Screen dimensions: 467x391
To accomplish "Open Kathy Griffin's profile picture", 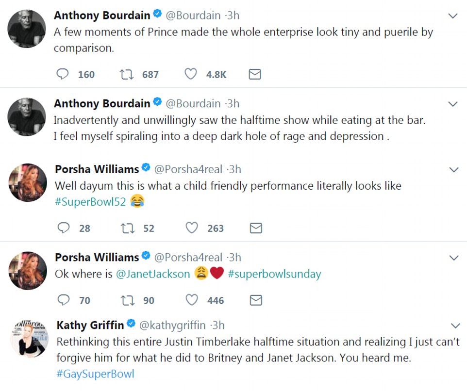I will coord(28,339).
